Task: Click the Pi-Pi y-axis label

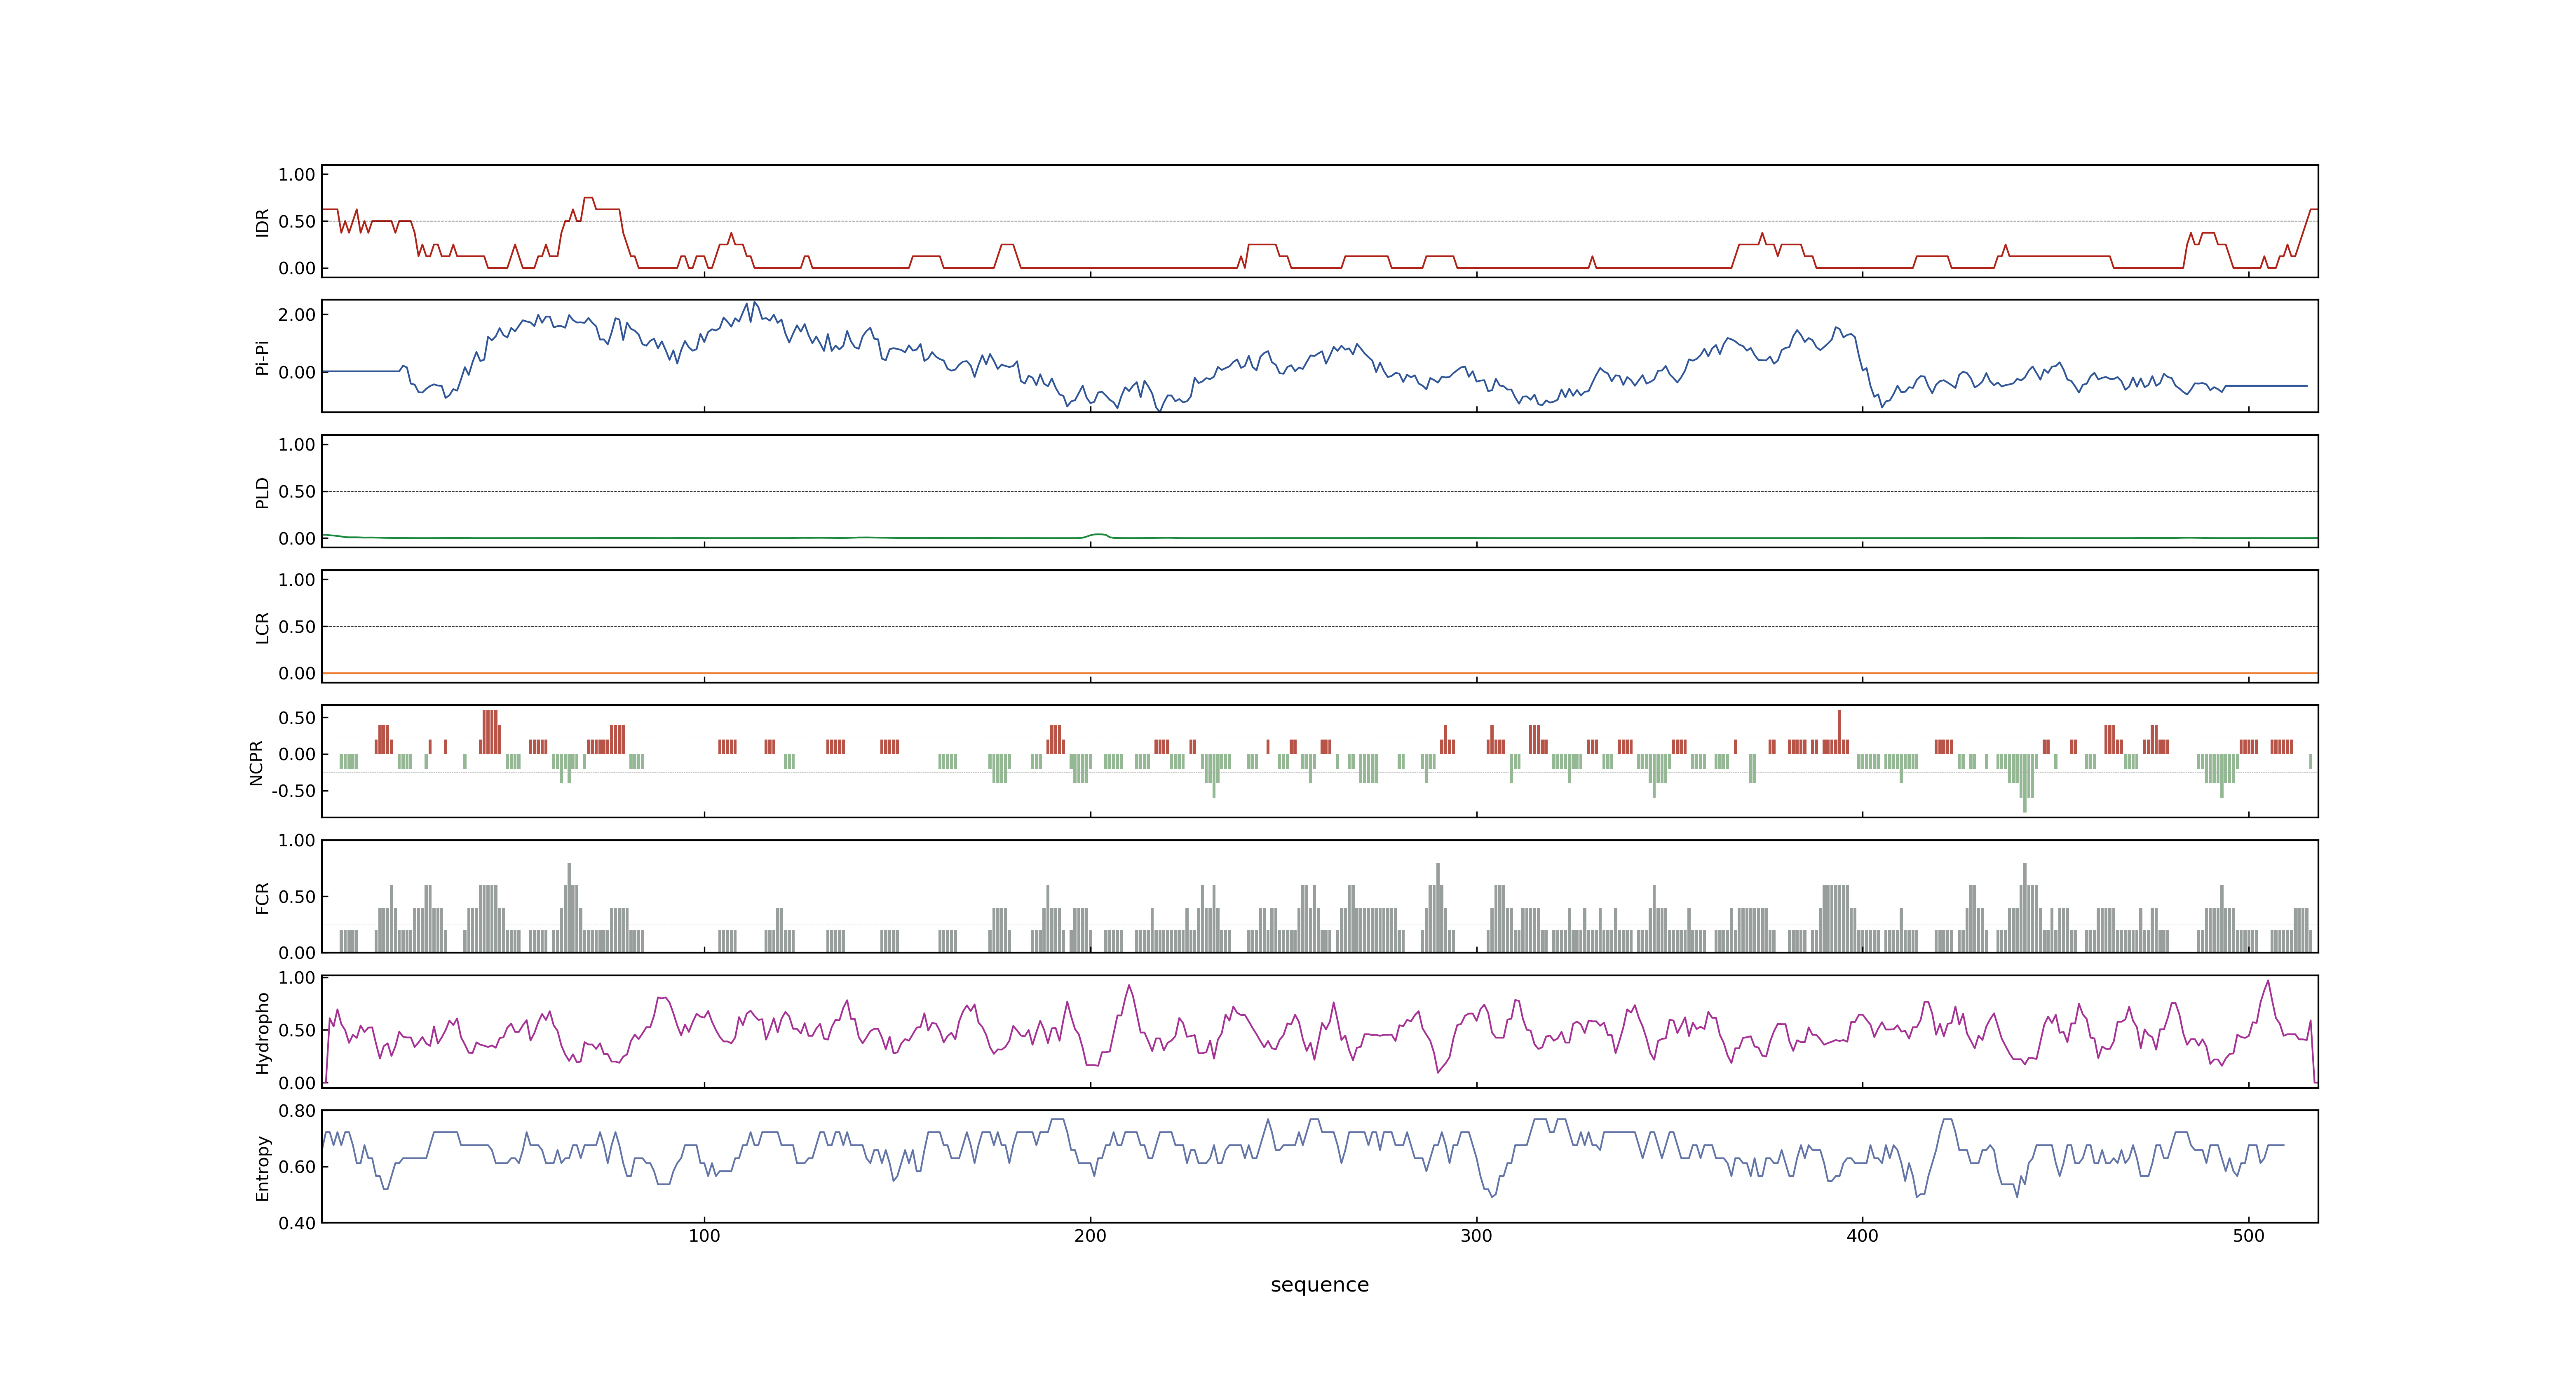Action: pos(263,357)
